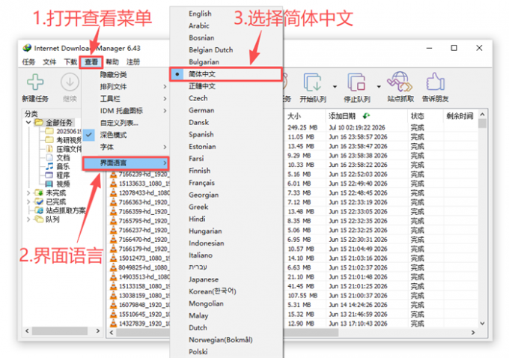Click the Tell a Friend (告诉朋友) thumbs-up icon

pos(436,82)
